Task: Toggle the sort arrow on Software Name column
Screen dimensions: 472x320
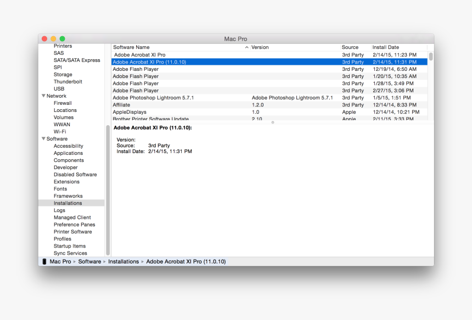Action: click(x=246, y=47)
